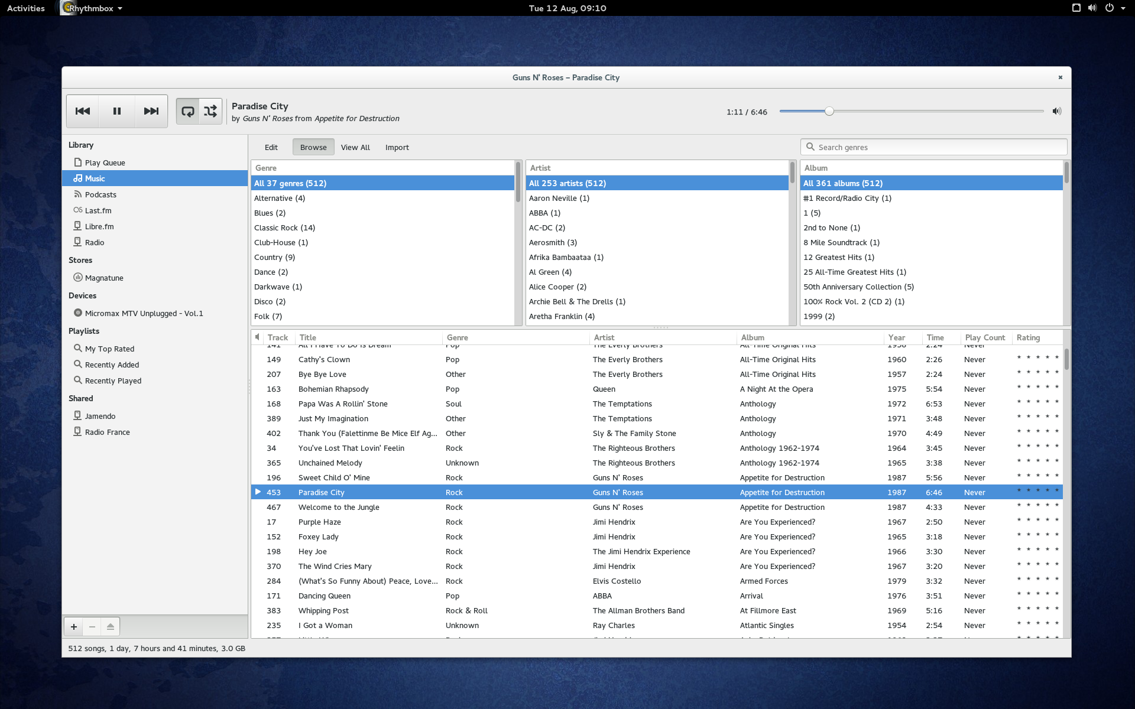Collapse the track list with the header arrow

(x=257, y=337)
